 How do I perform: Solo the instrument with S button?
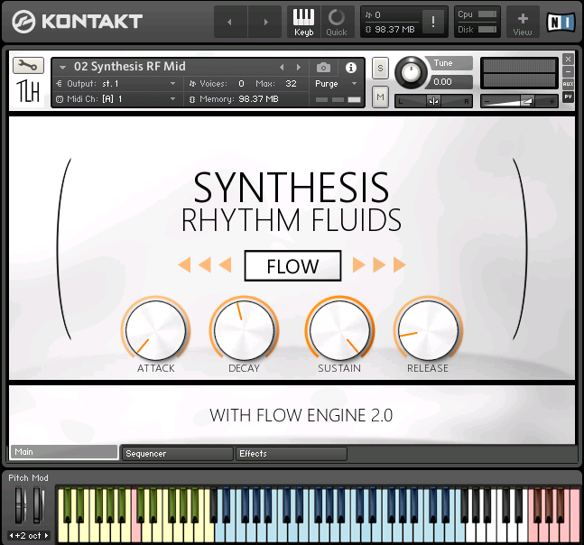point(380,69)
